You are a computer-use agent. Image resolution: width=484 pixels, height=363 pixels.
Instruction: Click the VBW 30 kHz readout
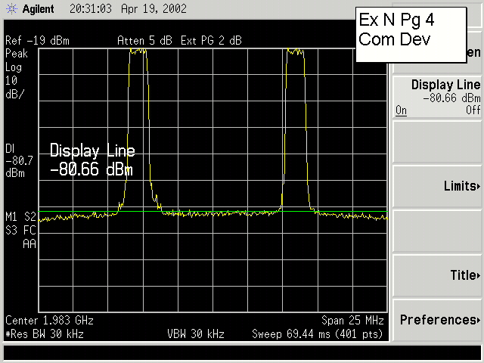[x=195, y=334]
